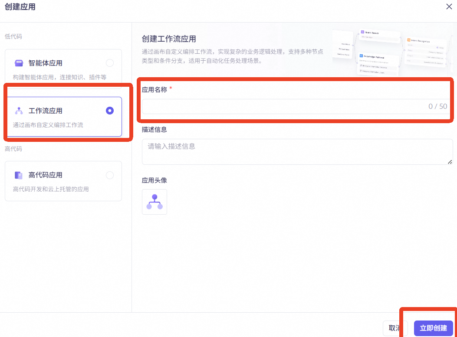The width and height of the screenshot is (457, 337).
Task: Focus the 描述信息 text area
Action: point(297,152)
